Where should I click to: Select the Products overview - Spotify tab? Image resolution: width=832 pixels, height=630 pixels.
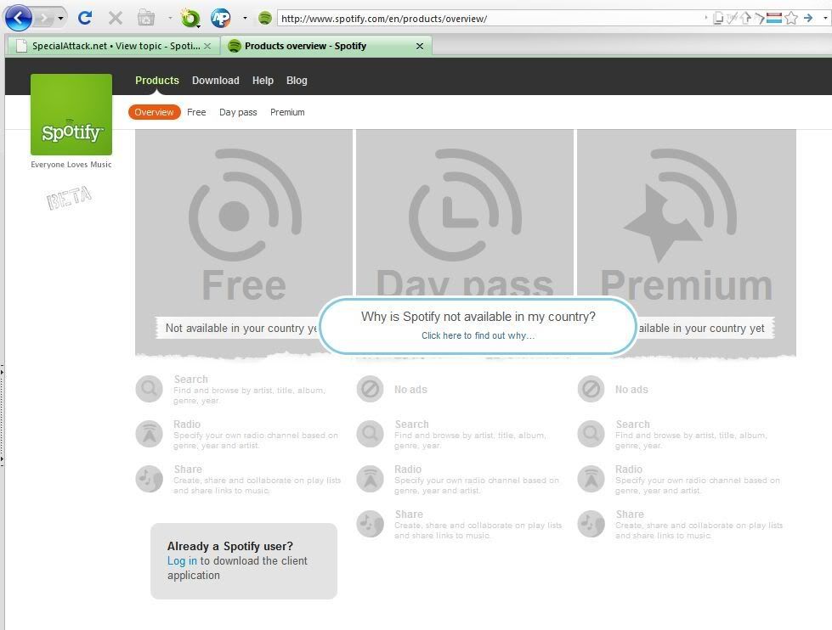point(326,46)
